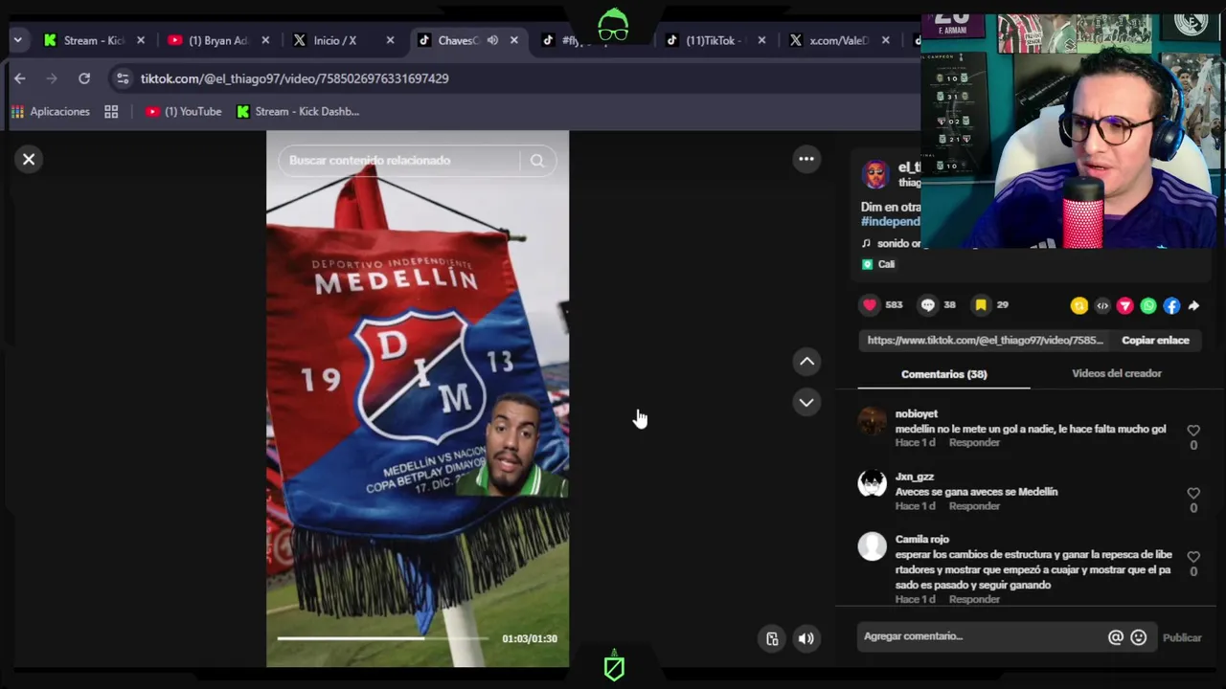Send to friends via the red paper plane icon
1226x689 pixels.
click(1125, 306)
